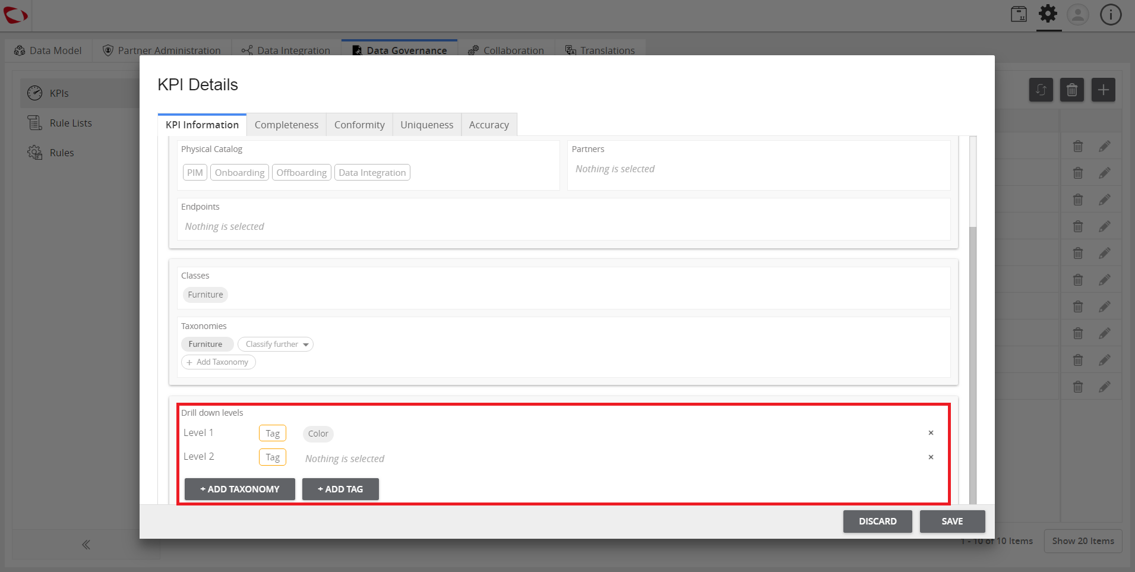This screenshot has width=1135, height=572.
Task: Toggle Offboarding physical catalog chip
Action: coord(302,173)
